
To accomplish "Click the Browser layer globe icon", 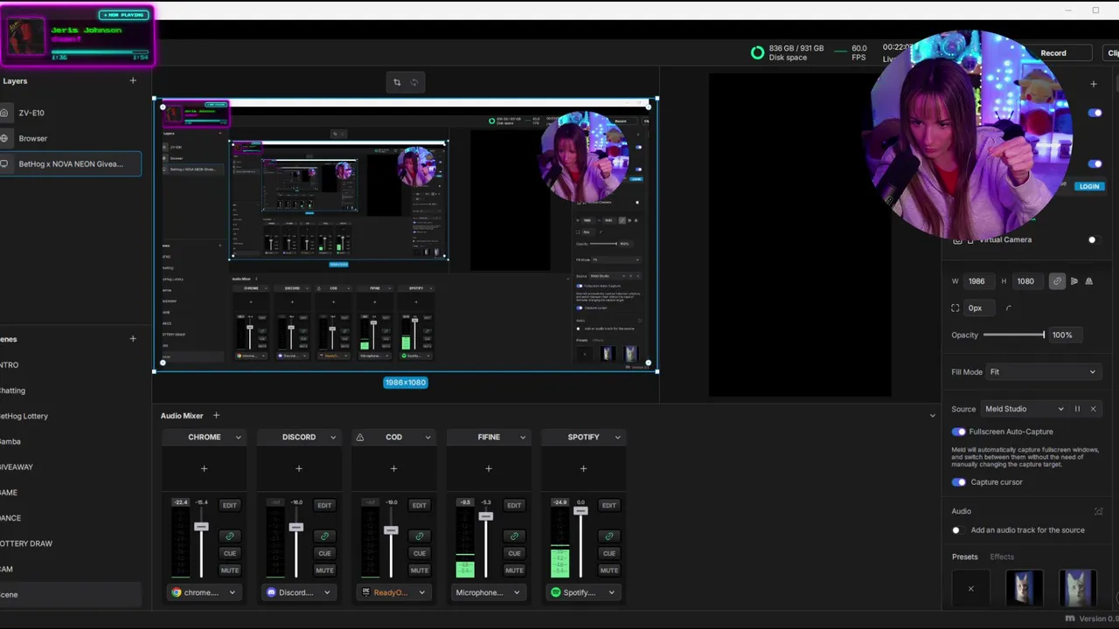I will tap(5, 138).
